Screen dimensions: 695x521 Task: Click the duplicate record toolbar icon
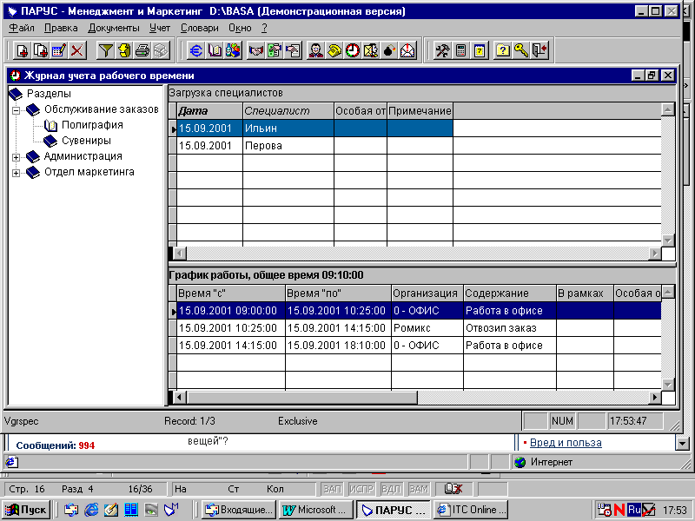[x=40, y=50]
